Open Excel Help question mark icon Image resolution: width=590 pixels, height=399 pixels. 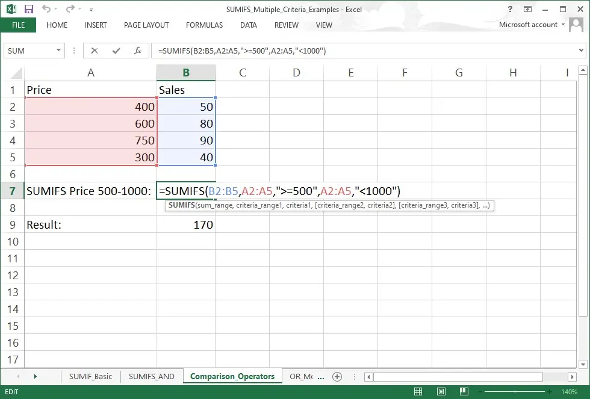point(510,9)
